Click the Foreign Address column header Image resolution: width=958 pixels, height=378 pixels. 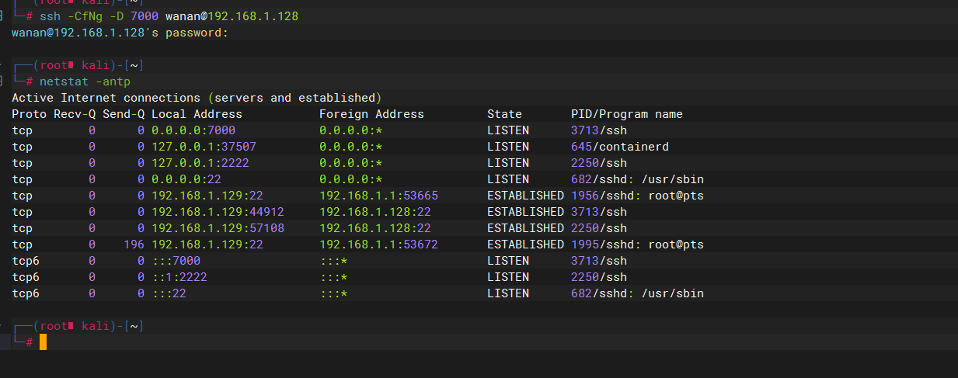371,114
